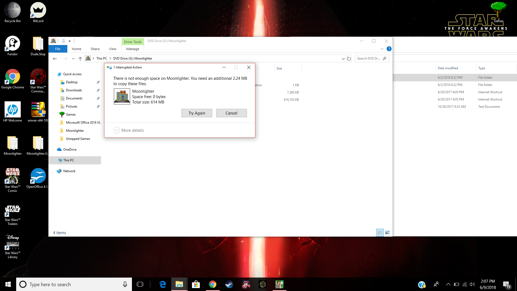Launch Microsoft Edge from the taskbar
Screen dimensions: 517x291
[163, 284]
